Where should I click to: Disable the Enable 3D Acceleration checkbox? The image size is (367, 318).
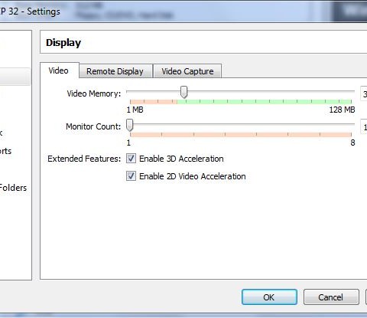coord(131,159)
